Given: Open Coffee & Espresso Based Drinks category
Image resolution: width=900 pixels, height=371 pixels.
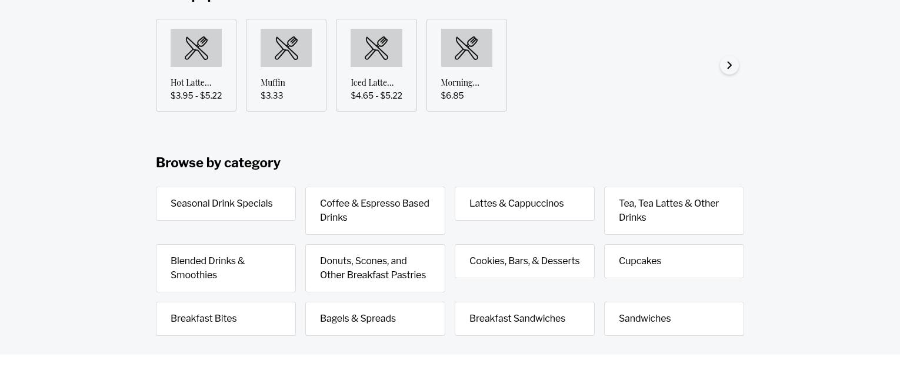Looking at the screenshot, I should [x=375, y=211].
